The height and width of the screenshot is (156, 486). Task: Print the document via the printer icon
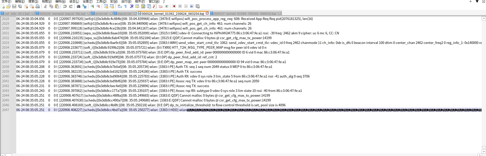pyautogui.click(x=38, y=6)
